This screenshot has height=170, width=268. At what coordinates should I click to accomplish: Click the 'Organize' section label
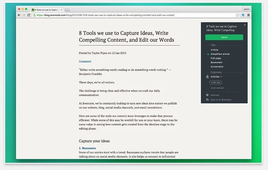click(216, 72)
